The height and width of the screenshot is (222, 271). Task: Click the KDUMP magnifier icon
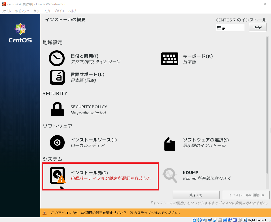click(x=170, y=175)
